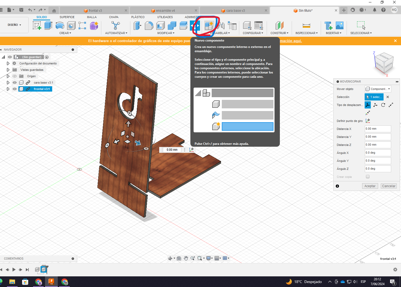Switch to the ensamble v4 document tab
401x287 pixels.
click(165, 11)
